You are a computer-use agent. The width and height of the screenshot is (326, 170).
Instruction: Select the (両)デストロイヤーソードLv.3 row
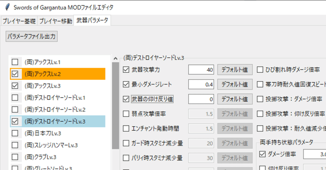(x=57, y=121)
